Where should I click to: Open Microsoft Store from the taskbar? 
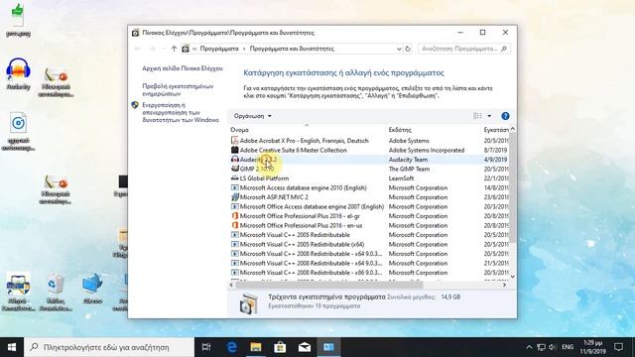click(x=280, y=347)
